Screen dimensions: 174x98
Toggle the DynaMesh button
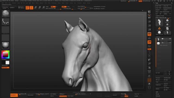click(14, 95)
